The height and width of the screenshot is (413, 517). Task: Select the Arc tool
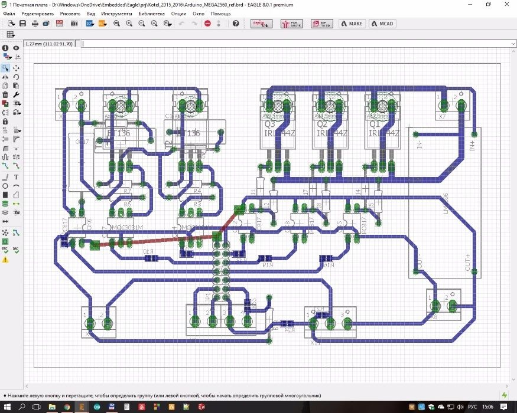pyautogui.click(x=16, y=186)
